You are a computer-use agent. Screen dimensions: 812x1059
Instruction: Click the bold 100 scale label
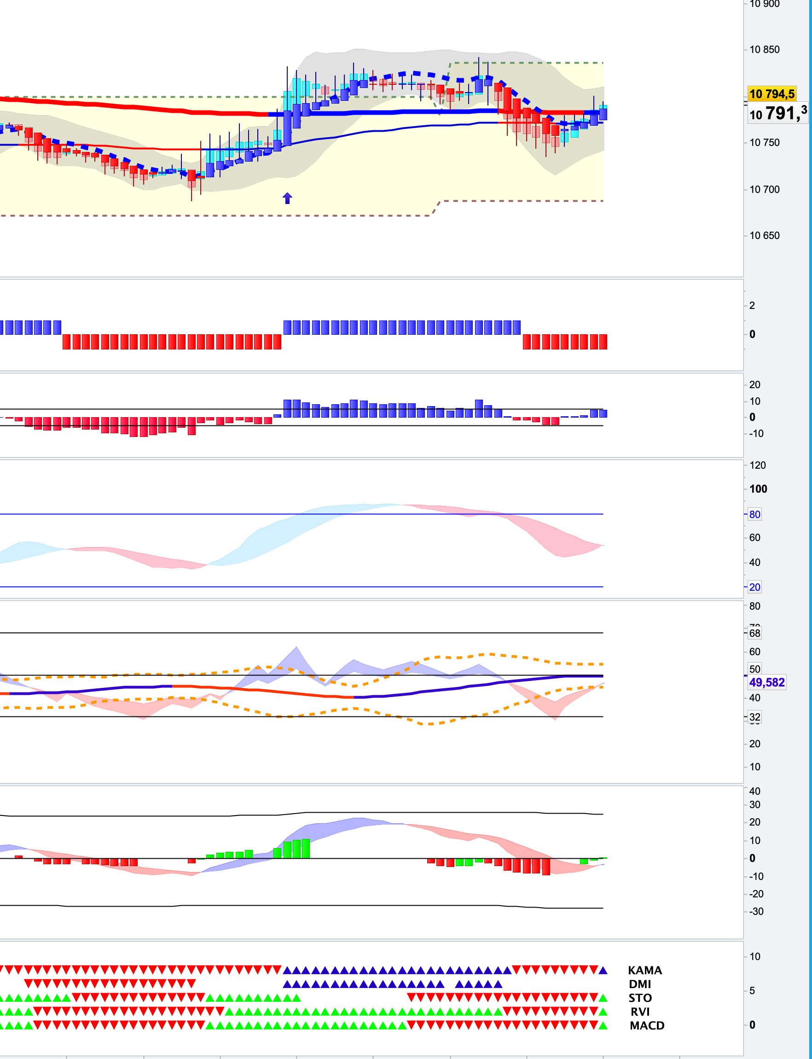pos(758,489)
